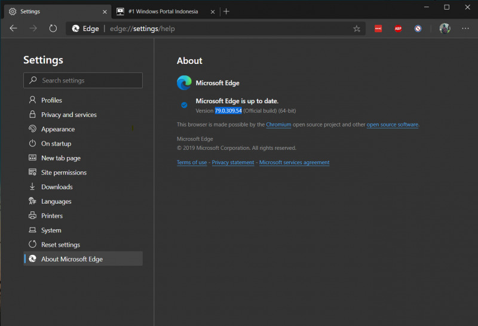
Task: Open New tab page settings
Action: [83, 158]
